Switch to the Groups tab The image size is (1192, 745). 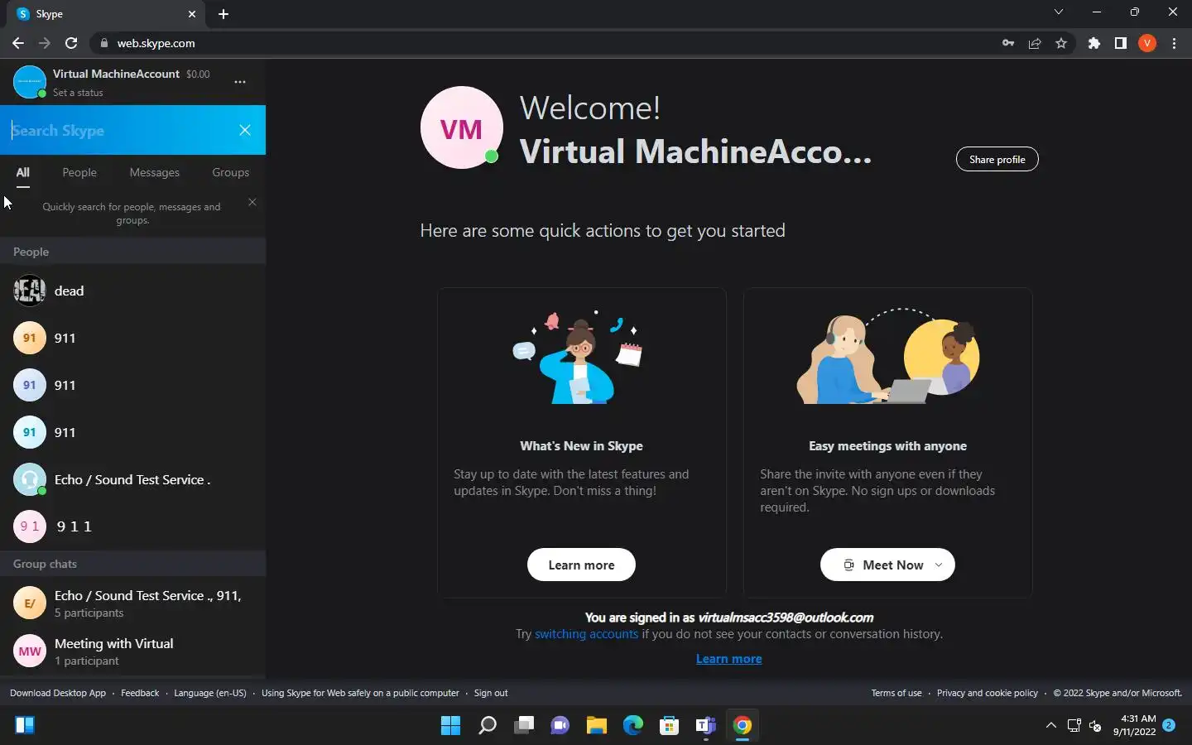(x=230, y=172)
